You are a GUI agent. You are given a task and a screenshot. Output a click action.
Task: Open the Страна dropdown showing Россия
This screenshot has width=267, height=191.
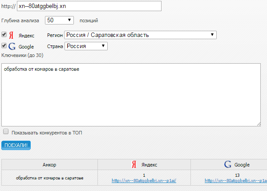pyautogui.click(x=86, y=46)
